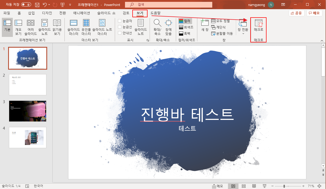Collapse the ribbon with the chevron

(x=322, y=41)
